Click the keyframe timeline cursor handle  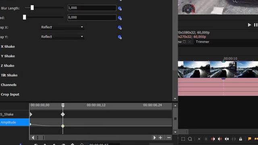(63, 105)
